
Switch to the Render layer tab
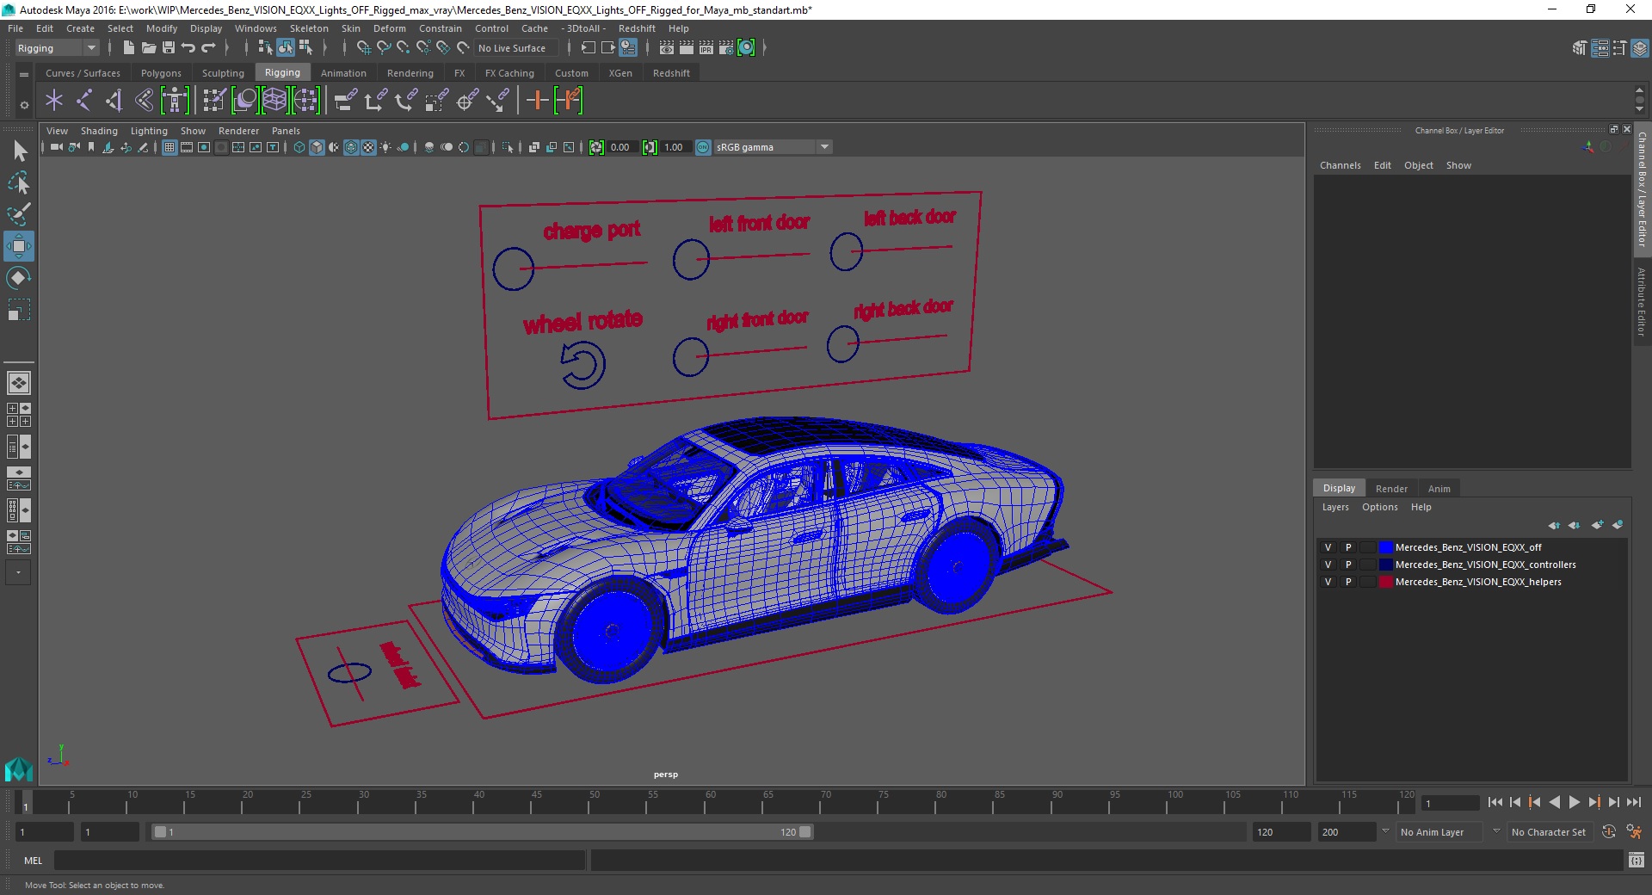click(x=1391, y=488)
